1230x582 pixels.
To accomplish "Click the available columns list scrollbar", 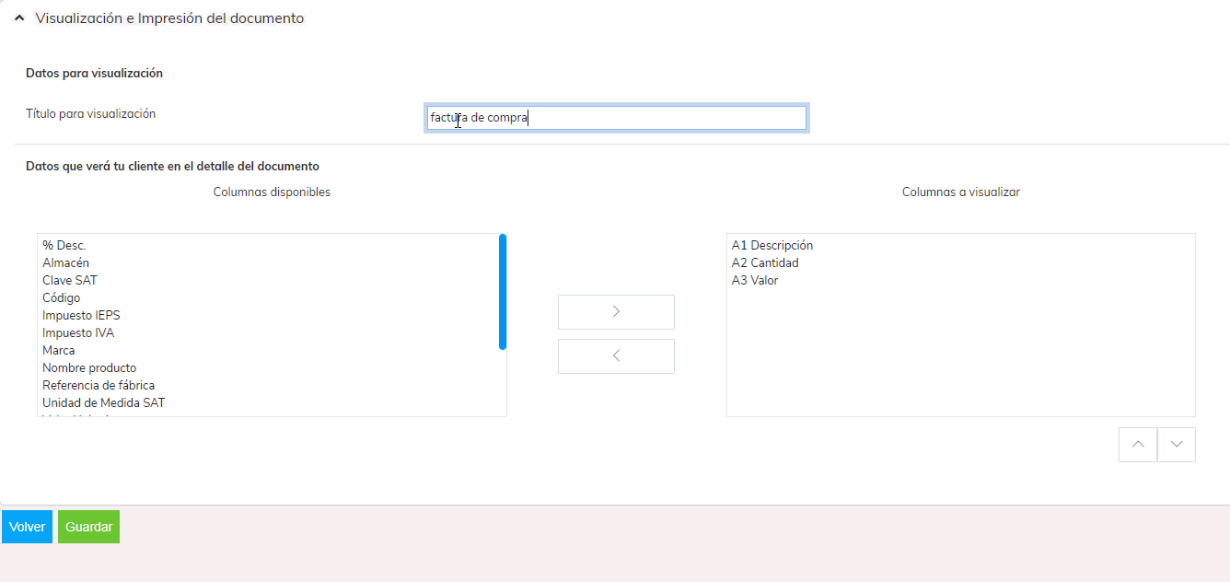I will pyautogui.click(x=503, y=292).
